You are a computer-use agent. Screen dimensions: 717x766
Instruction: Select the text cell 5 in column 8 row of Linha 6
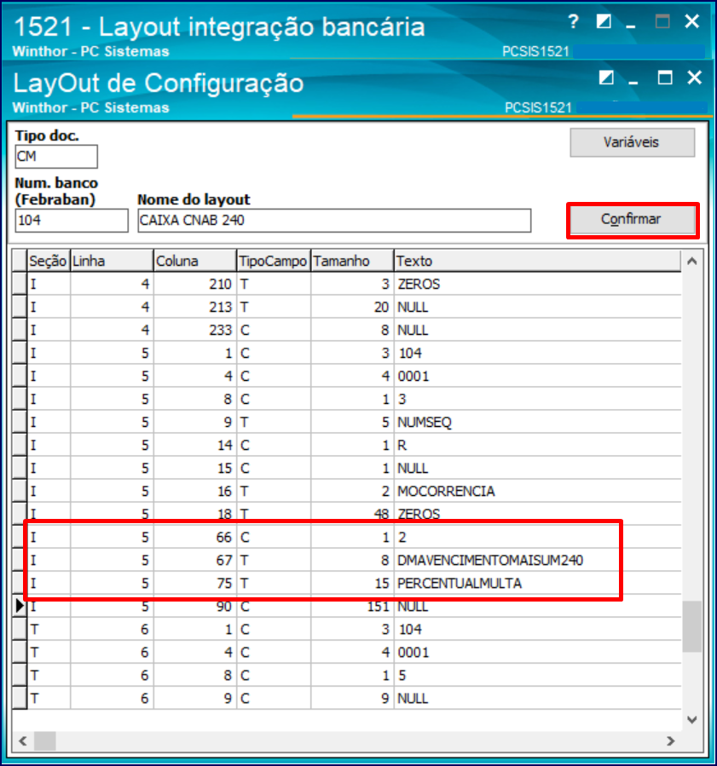click(x=538, y=675)
